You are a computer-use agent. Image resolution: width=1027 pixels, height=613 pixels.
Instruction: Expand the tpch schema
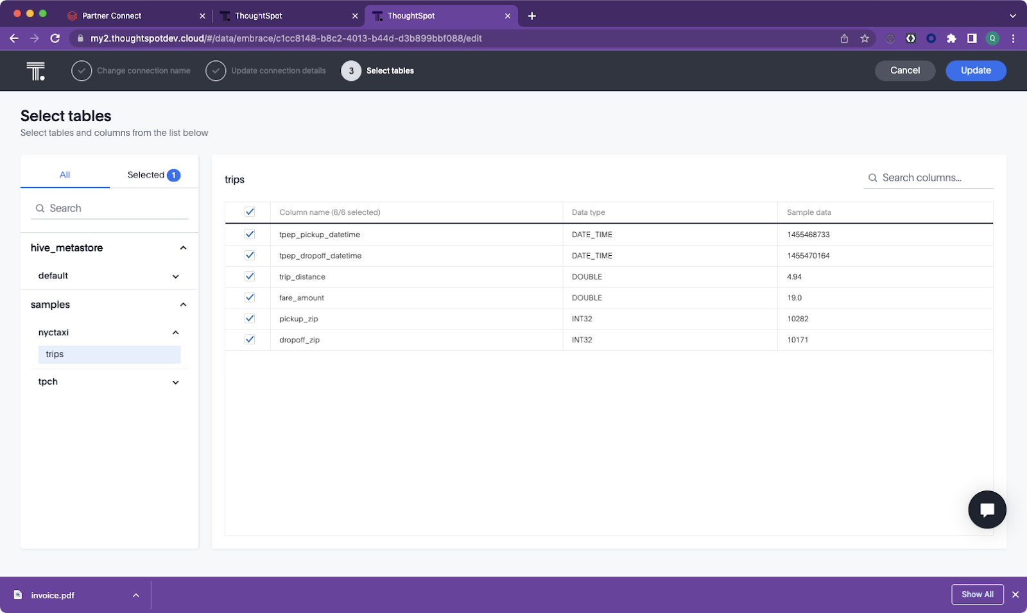175,382
